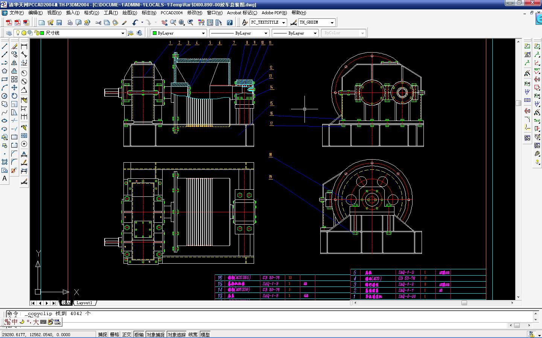Toggle 栅格 grid display in status bar
542x338 pixels.
(114, 334)
